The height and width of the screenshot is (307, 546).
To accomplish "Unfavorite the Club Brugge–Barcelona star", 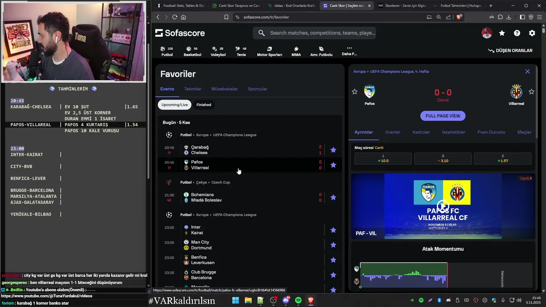I will (x=333, y=275).
